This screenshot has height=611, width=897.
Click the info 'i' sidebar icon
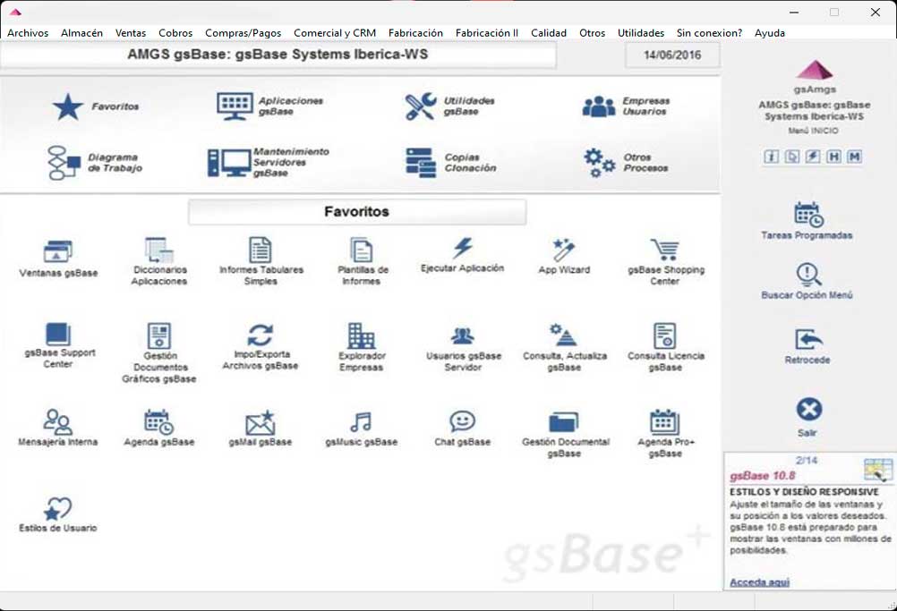(x=771, y=156)
